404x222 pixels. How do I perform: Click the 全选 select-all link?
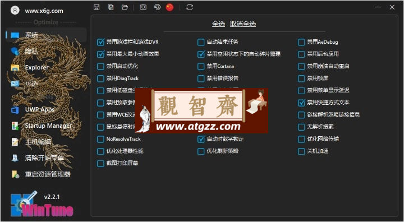[x=218, y=24]
